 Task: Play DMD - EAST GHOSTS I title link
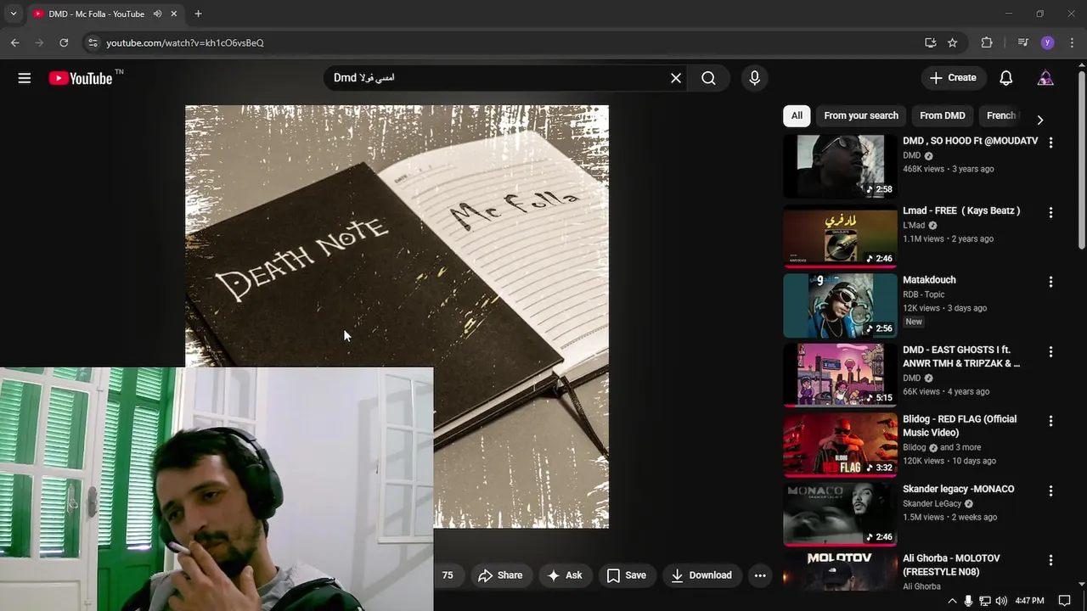click(961, 356)
